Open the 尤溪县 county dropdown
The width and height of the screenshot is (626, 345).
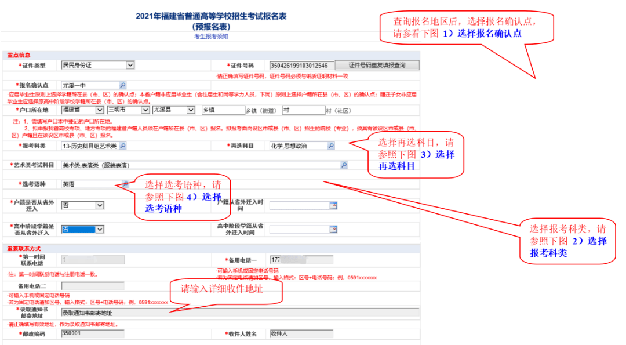[x=191, y=110]
